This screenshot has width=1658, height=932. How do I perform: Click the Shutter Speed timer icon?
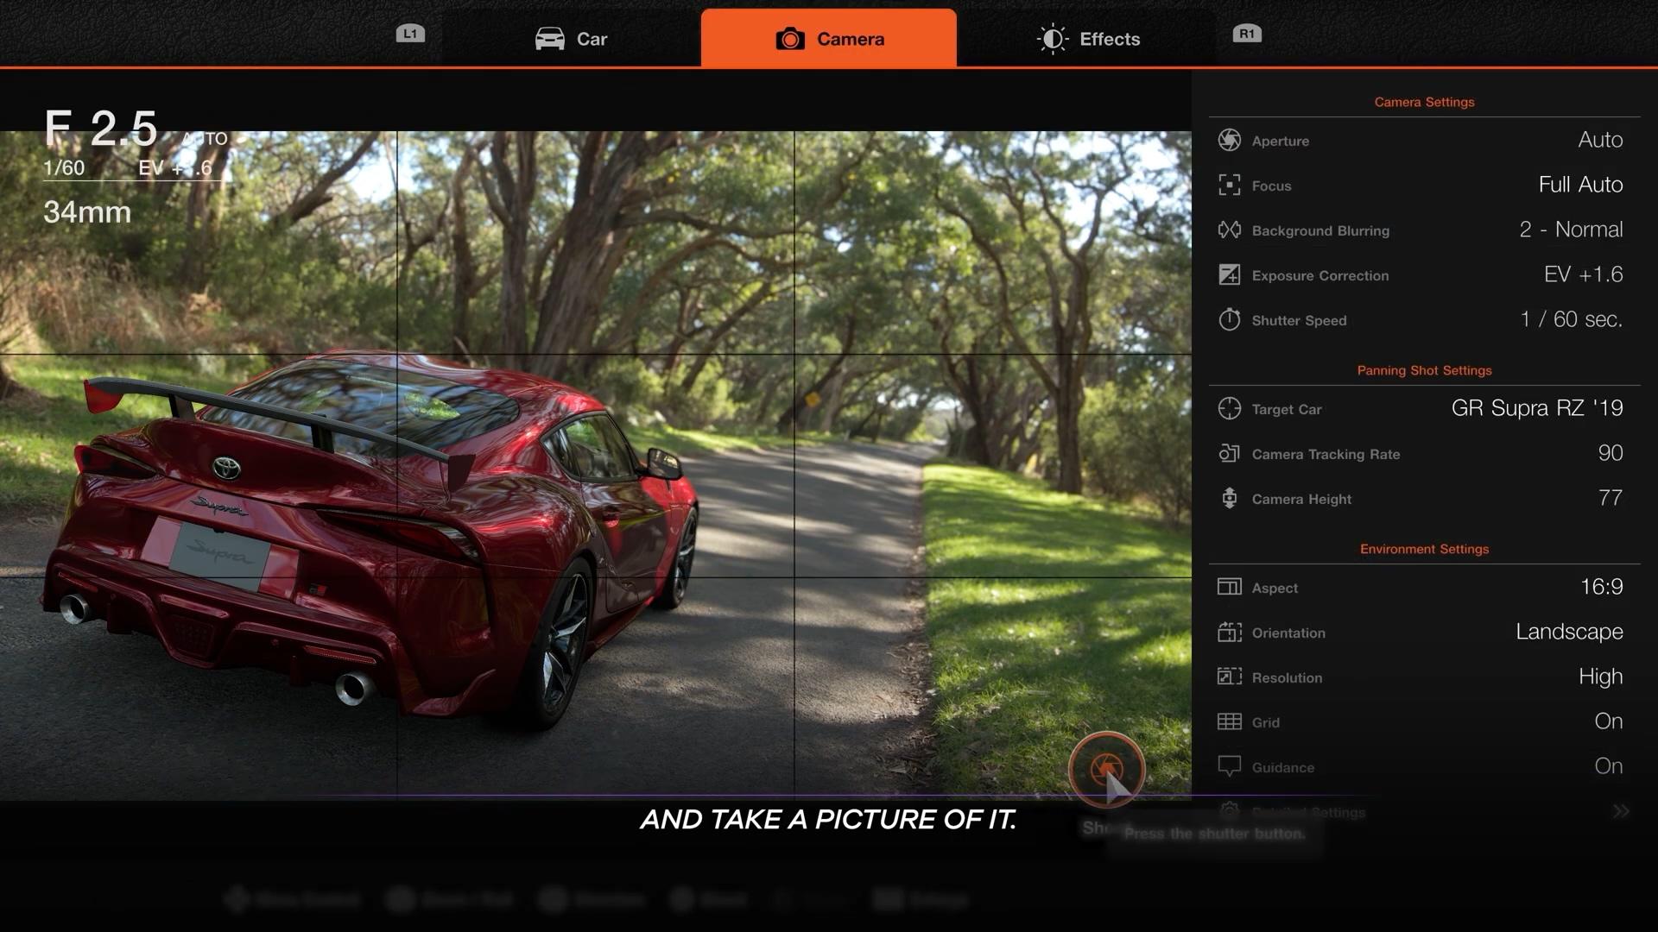point(1229,319)
